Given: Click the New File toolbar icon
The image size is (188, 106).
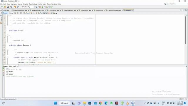Looking at the screenshot, I should [x=2, y=7].
